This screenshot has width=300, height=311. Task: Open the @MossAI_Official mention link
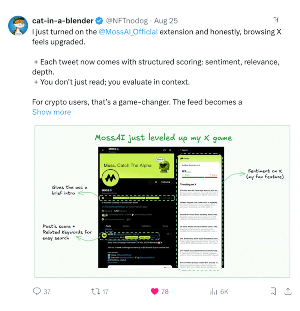tap(128, 32)
